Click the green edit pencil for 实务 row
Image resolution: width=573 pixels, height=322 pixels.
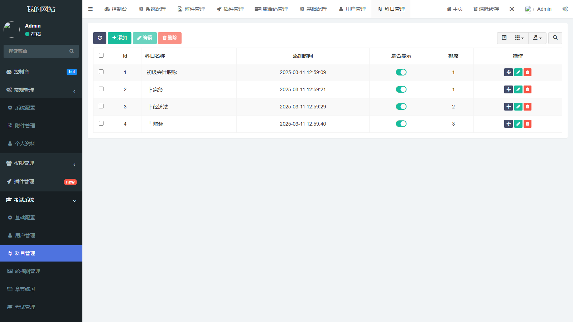tap(518, 89)
